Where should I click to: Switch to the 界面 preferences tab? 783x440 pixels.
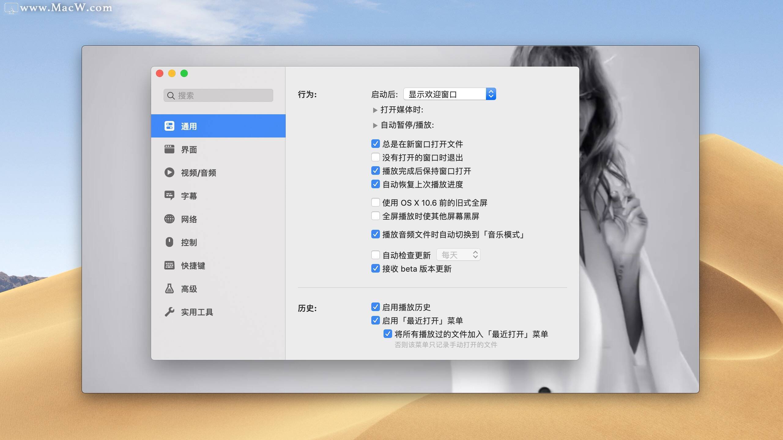tap(218, 149)
